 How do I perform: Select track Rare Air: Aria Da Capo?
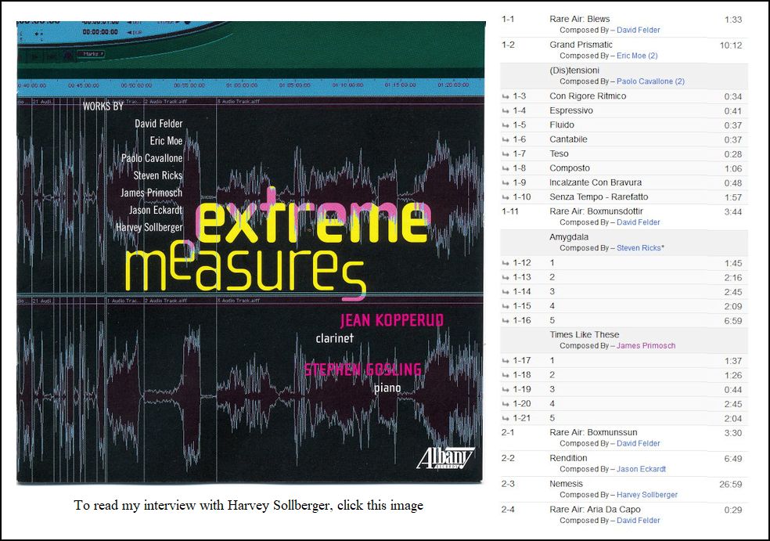click(x=595, y=510)
